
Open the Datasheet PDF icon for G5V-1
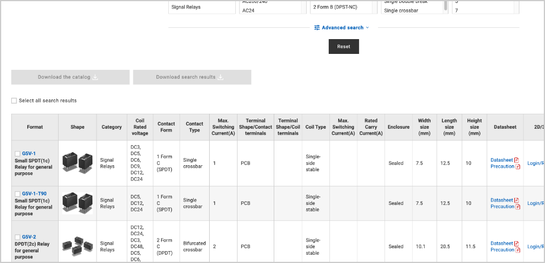pos(517,161)
